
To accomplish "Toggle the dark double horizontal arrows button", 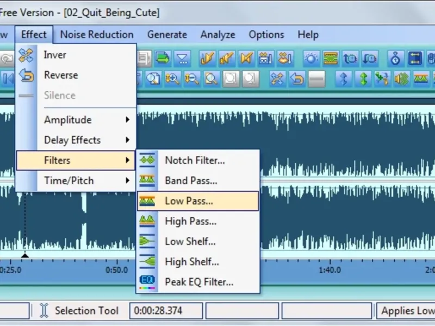I will (x=415, y=59).
